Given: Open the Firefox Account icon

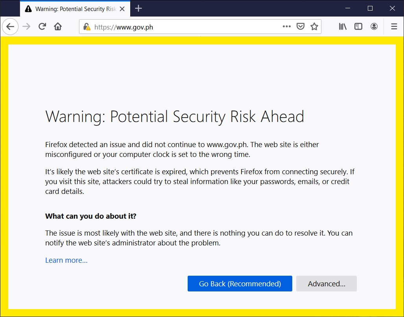Looking at the screenshot, I should coord(374,27).
